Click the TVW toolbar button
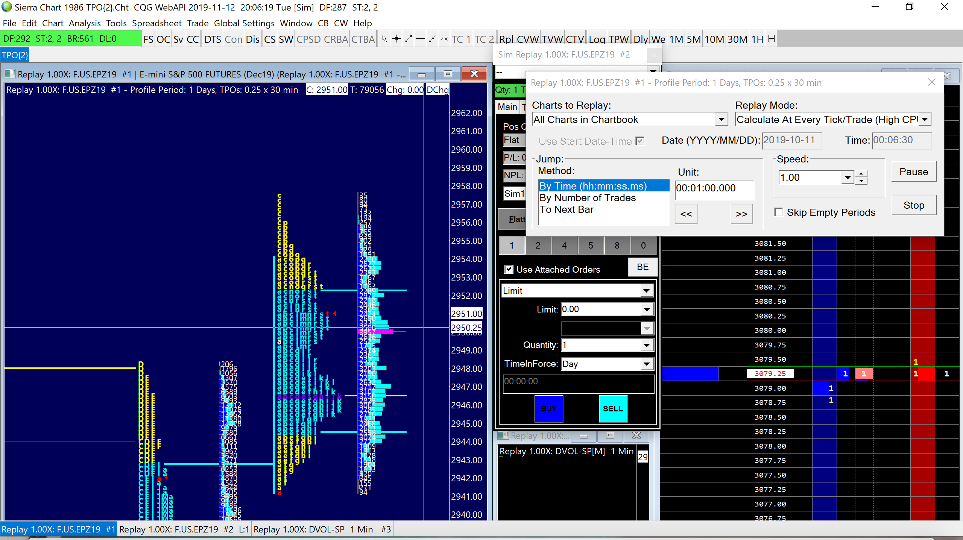The image size is (963, 540). pos(552,39)
